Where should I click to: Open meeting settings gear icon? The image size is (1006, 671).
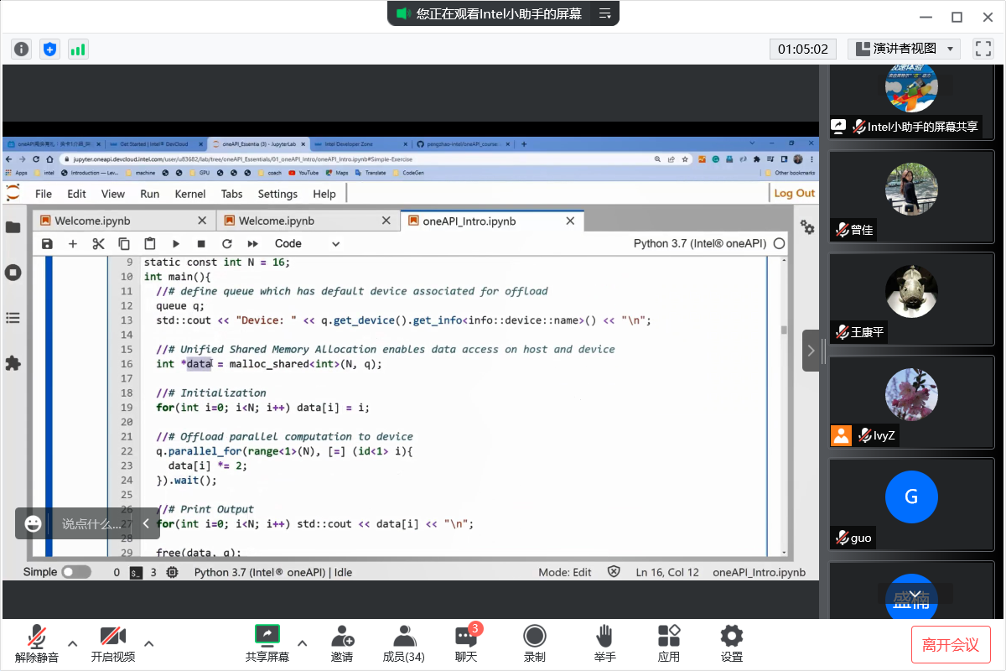click(x=732, y=637)
